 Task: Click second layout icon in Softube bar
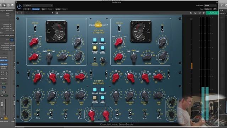click(195, 13)
